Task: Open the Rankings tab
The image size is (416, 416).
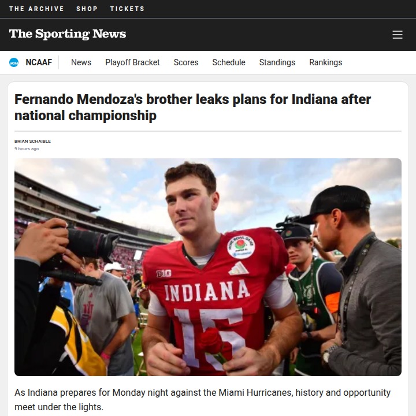Action: (325, 62)
